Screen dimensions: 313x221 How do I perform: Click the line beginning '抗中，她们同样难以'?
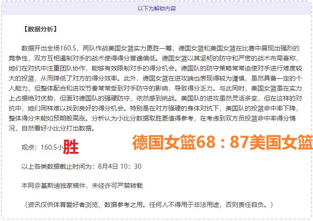154,108
